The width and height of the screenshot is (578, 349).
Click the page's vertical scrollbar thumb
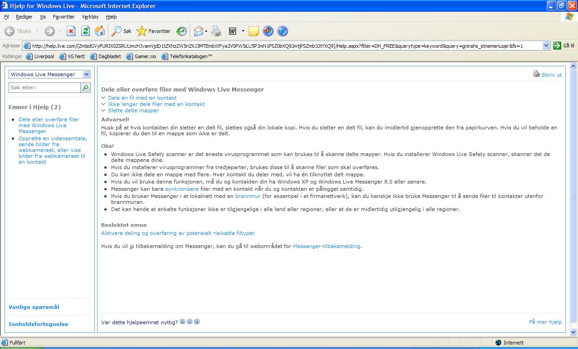pyautogui.click(x=573, y=196)
